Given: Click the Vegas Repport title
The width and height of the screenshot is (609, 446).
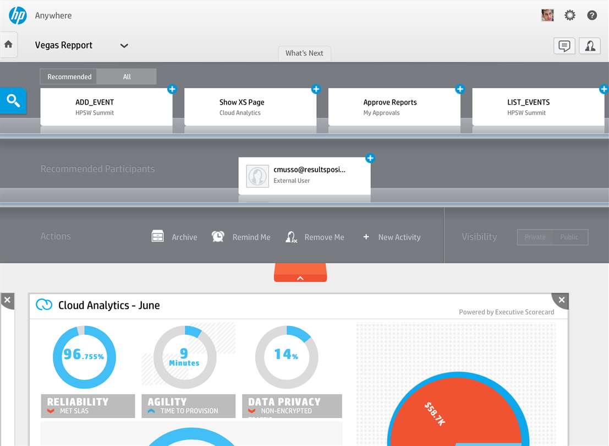Looking at the screenshot, I should [x=64, y=45].
